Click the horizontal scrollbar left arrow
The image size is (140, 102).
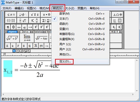[x=3, y=94]
